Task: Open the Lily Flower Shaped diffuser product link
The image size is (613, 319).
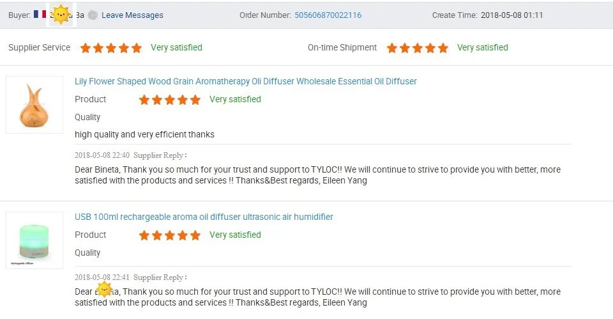Action: 245,81
